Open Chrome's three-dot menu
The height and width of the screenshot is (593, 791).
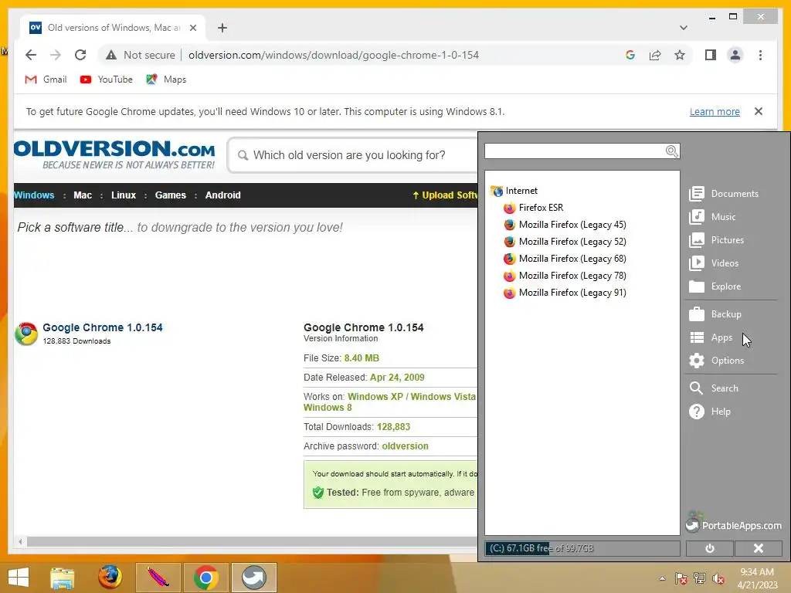[760, 55]
